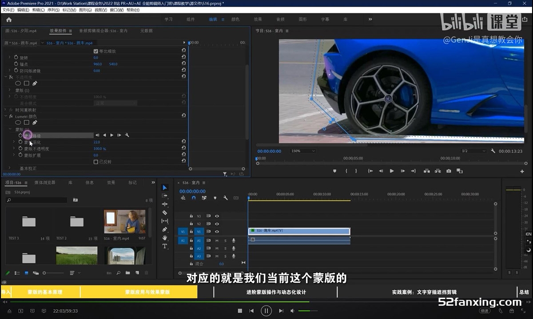Viewport: 533px width, 319px height.
Task: Open mask tracking wrench options for 蒙版路径
Action: coord(127,135)
